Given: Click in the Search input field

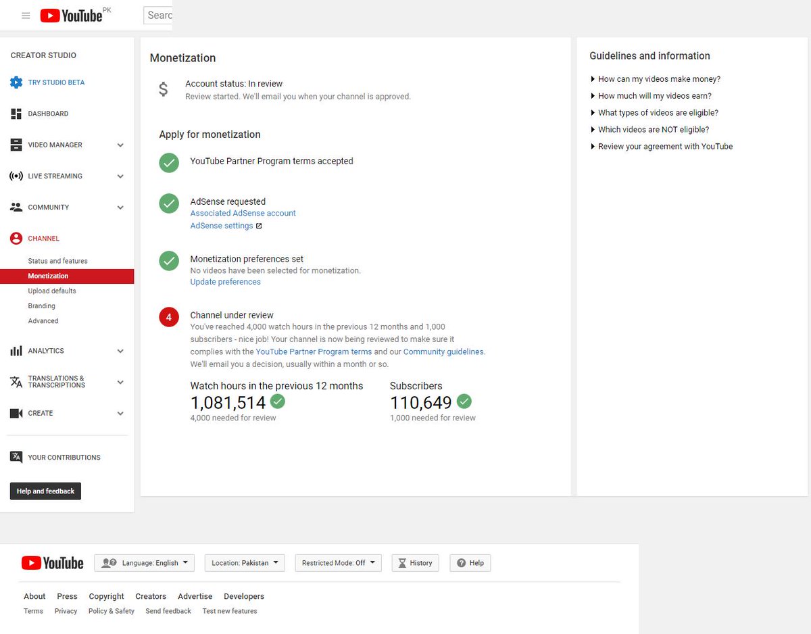Looking at the screenshot, I should coord(158,15).
